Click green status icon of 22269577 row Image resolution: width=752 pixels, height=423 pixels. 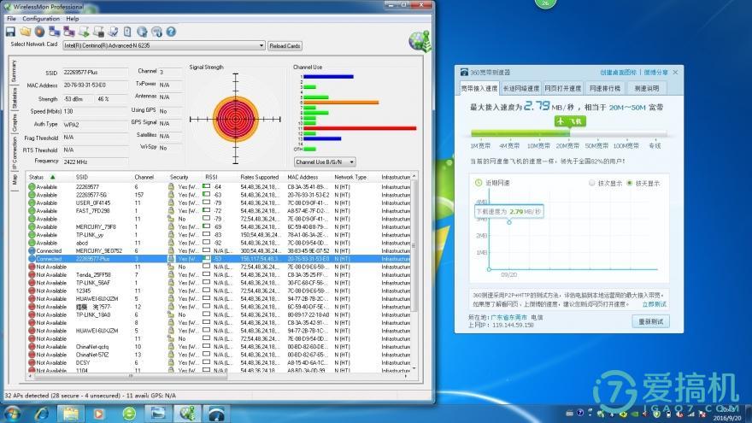[32, 187]
